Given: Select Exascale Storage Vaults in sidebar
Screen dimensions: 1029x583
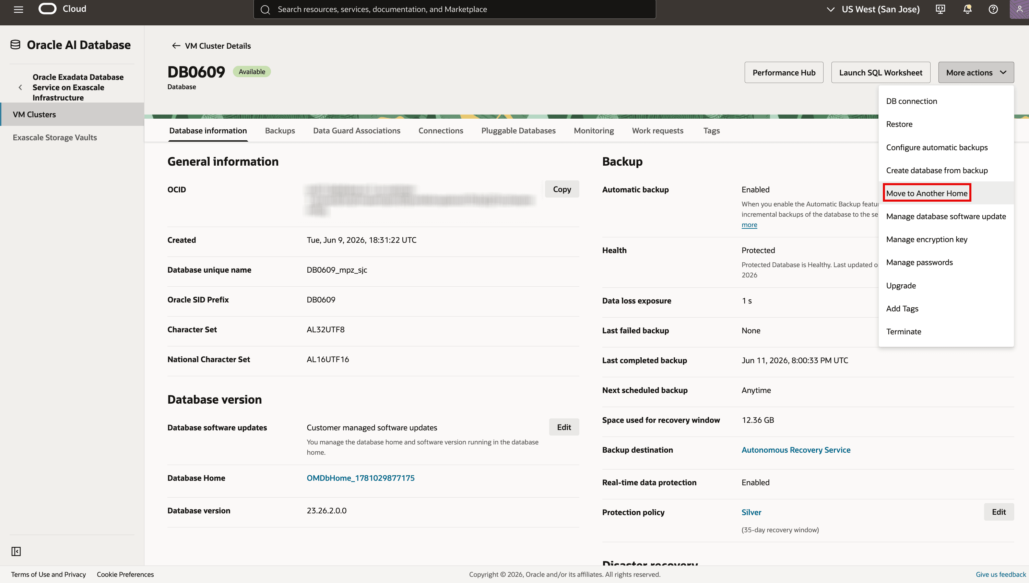Looking at the screenshot, I should pos(55,137).
